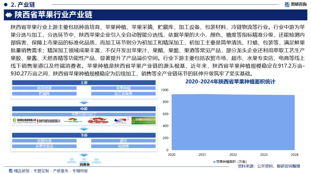Click the red cartoon brand logo in 中游 row
This screenshot has width=311, height=174.
point(98,120)
